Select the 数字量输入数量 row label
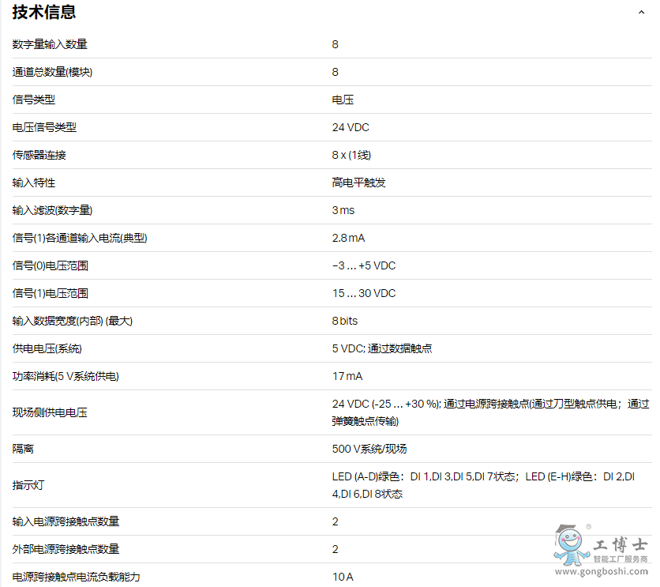Image resolution: width=660 pixels, height=587 pixels. click(x=50, y=44)
